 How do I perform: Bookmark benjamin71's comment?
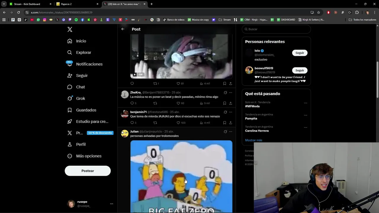pos(224,123)
